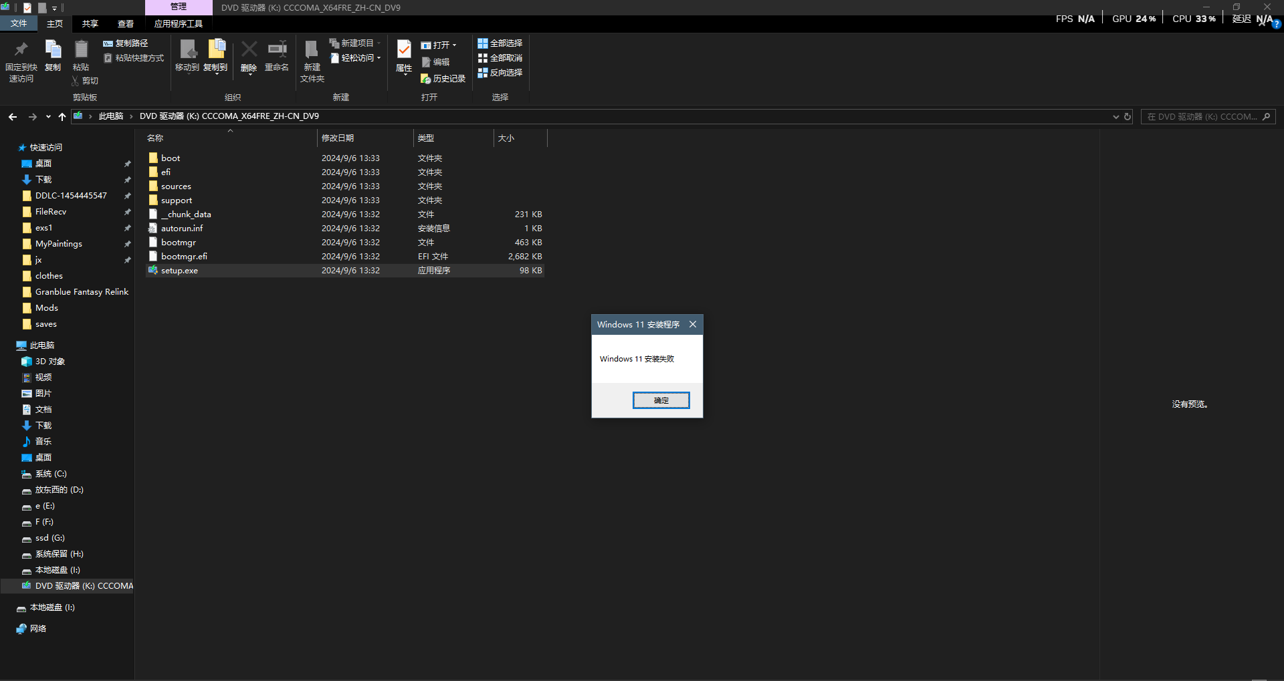Click the Rename icon in the ribbon
Screen dimensions: 1284x681
277,49
